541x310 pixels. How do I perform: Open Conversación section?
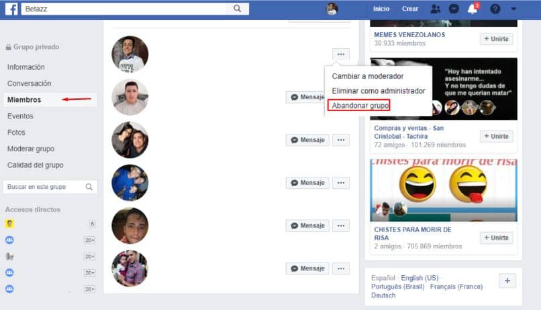click(29, 83)
